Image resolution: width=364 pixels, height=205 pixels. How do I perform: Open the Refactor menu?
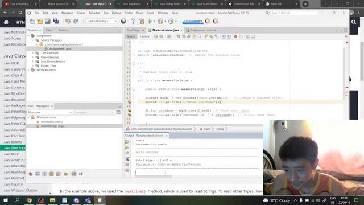click(x=94, y=13)
